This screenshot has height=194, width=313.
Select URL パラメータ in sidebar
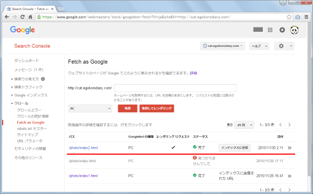click(30, 141)
